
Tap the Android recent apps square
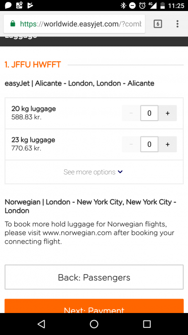pyautogui.click(x=147, y=324)
